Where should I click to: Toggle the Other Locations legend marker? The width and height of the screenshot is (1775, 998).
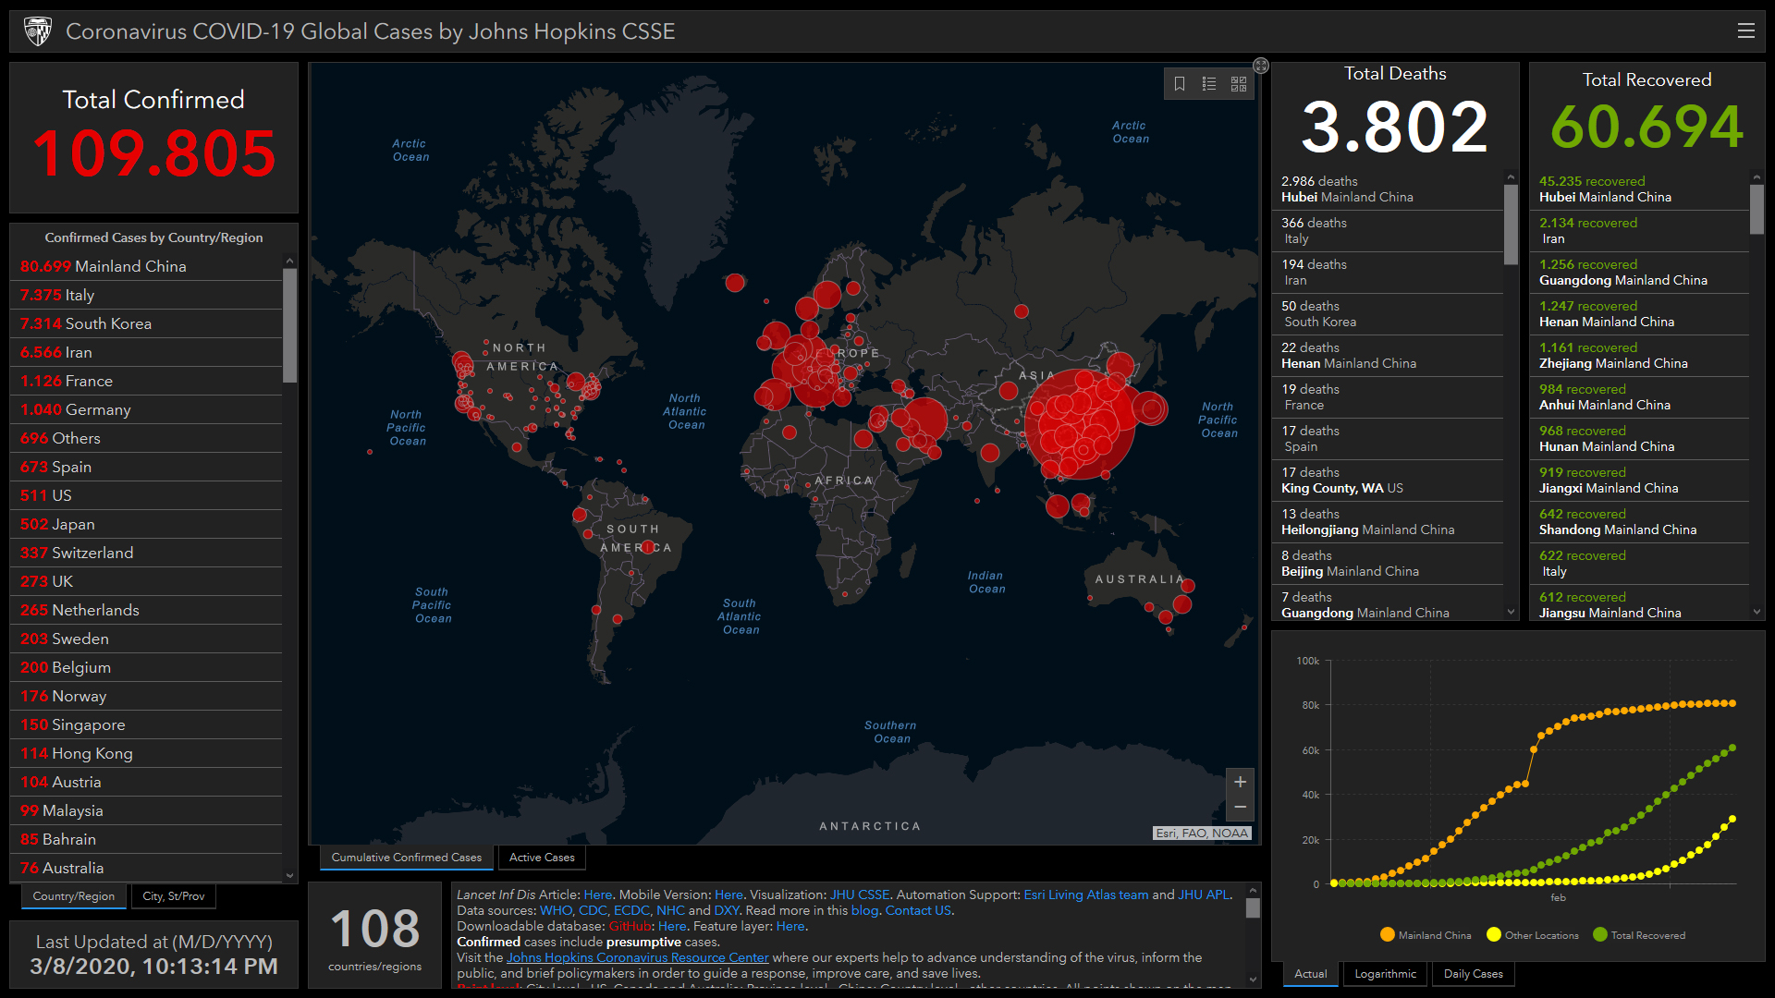1493,934
